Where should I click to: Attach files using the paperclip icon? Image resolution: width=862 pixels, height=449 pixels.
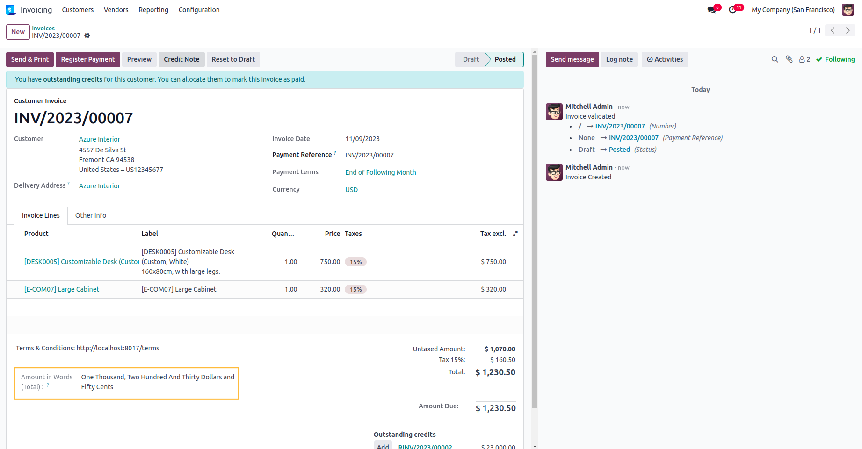789,59
